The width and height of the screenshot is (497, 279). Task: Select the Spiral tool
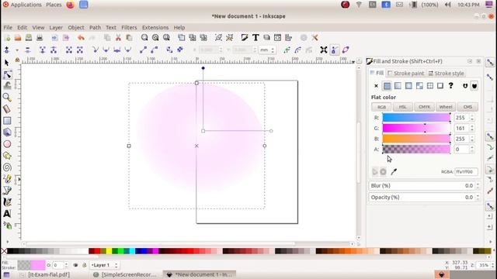click(7, 167)
